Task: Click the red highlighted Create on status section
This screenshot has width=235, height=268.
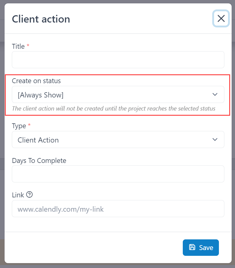Action: (118, 94)
